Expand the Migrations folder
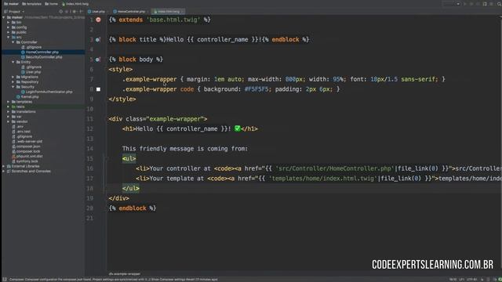502x282 pixels. coord(13,77)
